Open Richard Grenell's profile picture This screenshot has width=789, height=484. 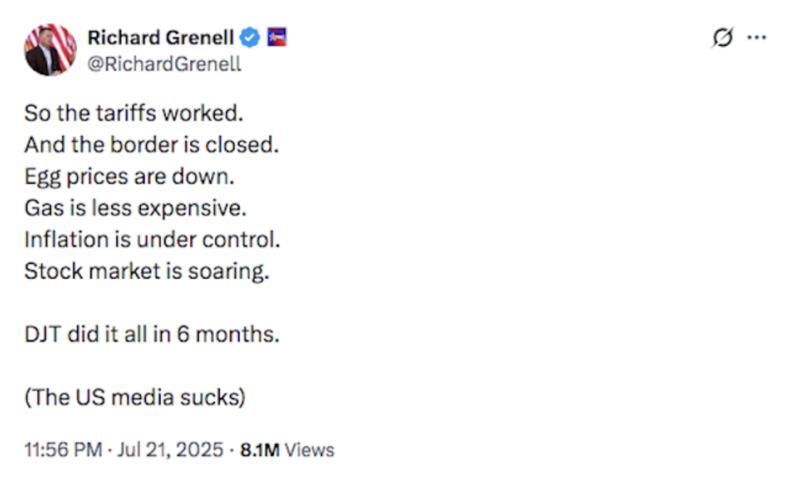tap(50, 50)
